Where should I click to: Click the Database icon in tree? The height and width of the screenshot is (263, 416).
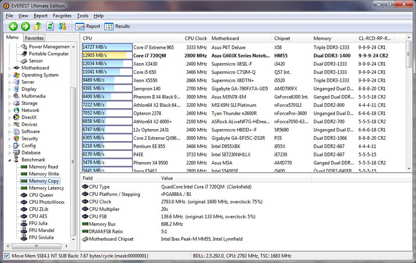click(16, 153)
